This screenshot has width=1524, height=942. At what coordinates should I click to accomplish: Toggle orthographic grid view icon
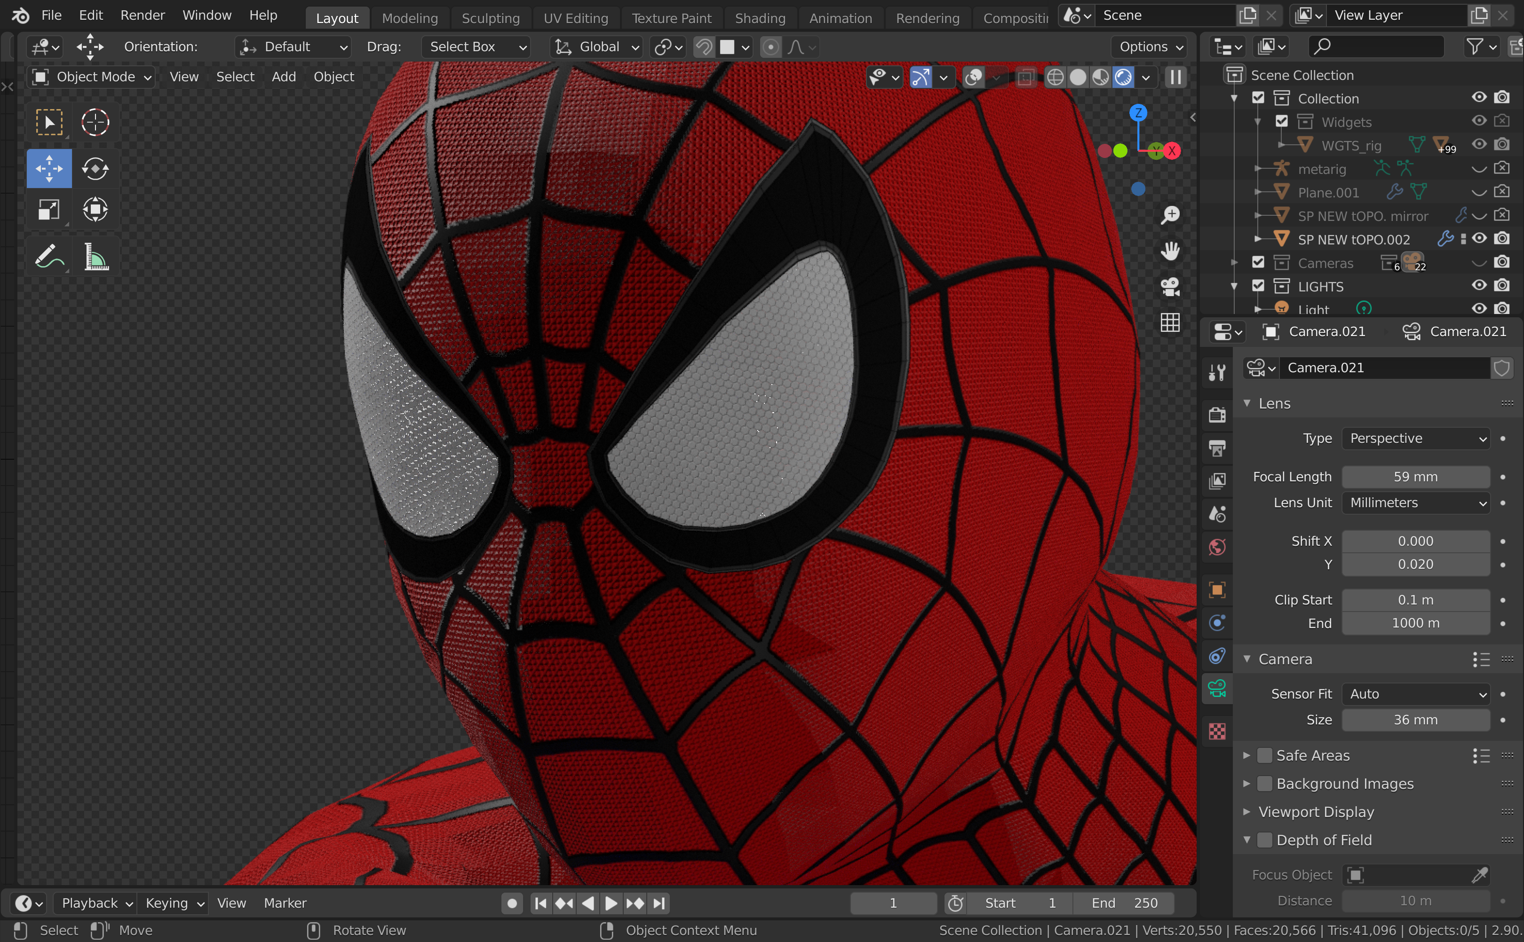(x=1170, y=323)
